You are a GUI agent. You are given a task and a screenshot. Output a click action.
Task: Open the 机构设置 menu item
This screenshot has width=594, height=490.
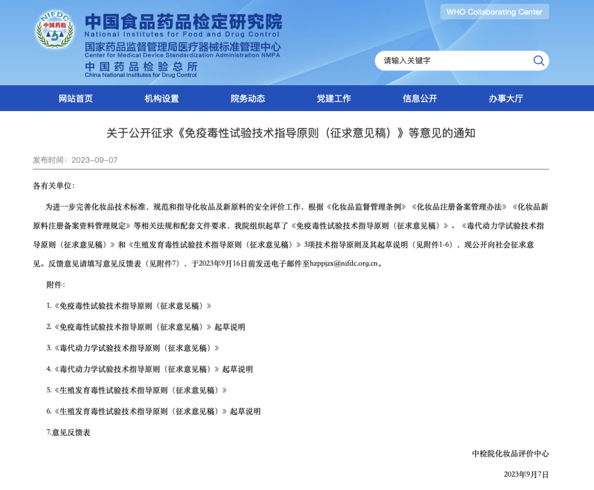pos(162,98)
